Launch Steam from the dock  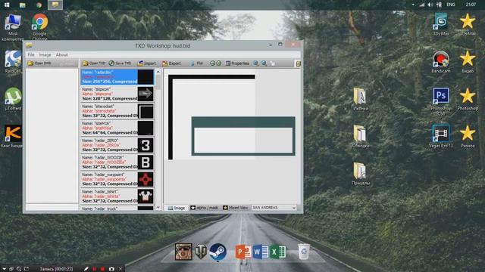217,252
